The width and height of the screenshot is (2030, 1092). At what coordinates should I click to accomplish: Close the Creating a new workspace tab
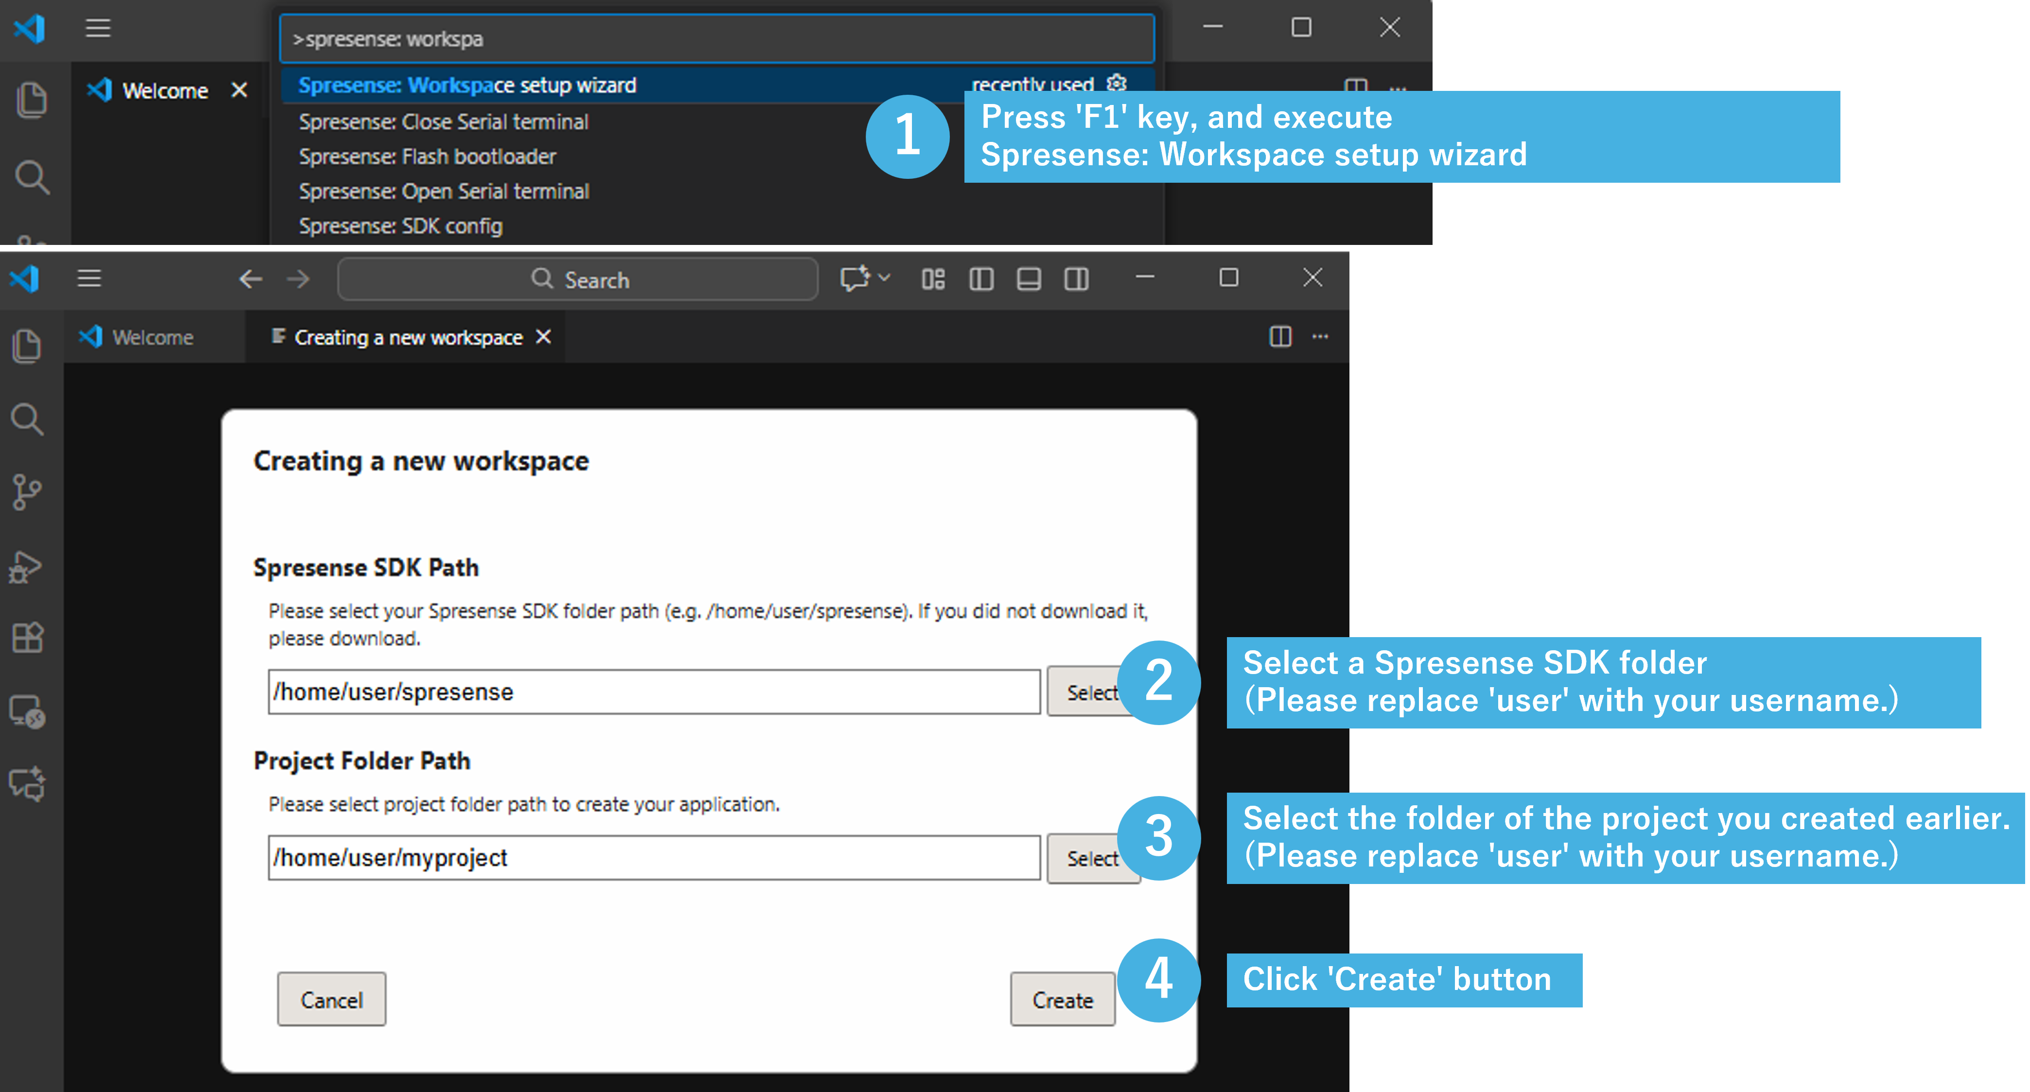[543, 337]
